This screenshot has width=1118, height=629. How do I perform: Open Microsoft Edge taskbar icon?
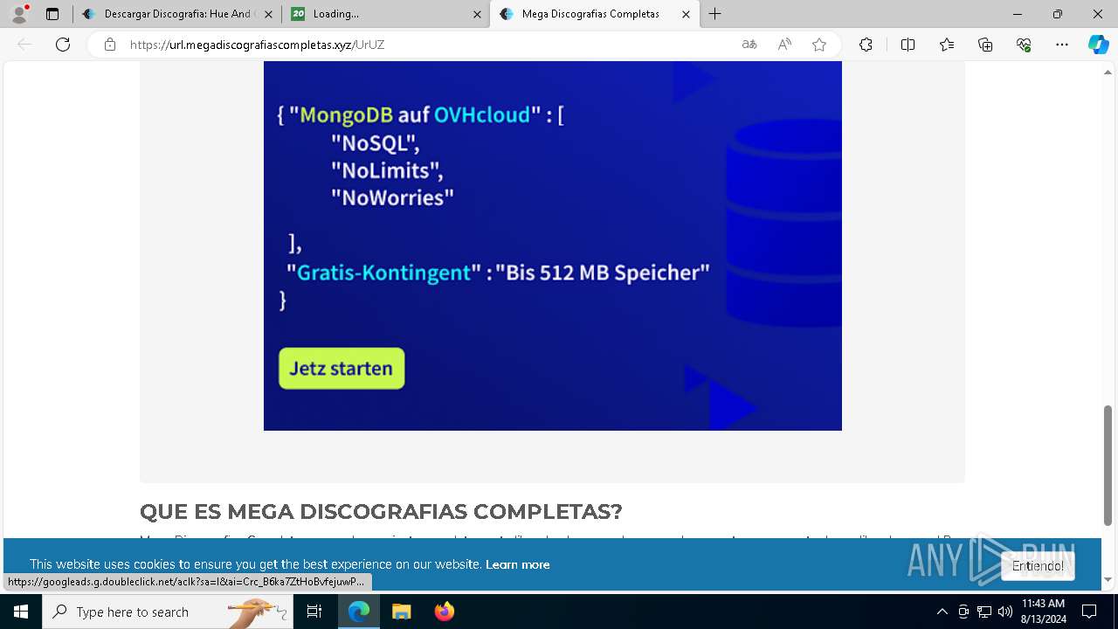359,612
